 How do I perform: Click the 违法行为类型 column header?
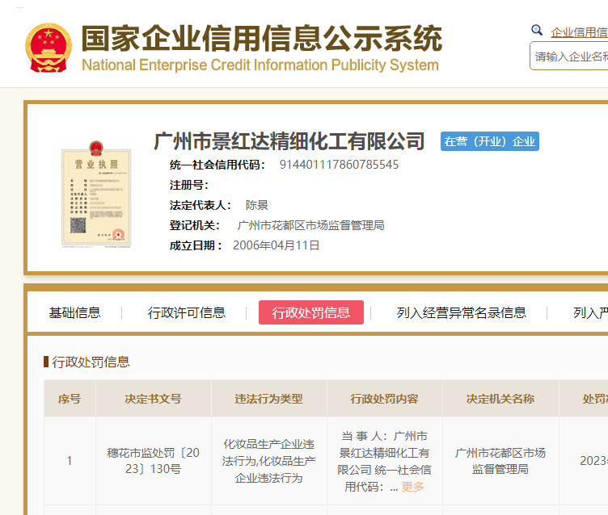[x=268, y=399]
